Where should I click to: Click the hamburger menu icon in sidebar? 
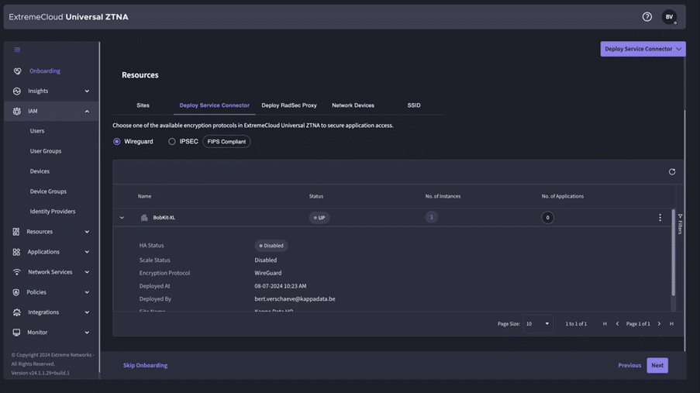tap(17, 50)
